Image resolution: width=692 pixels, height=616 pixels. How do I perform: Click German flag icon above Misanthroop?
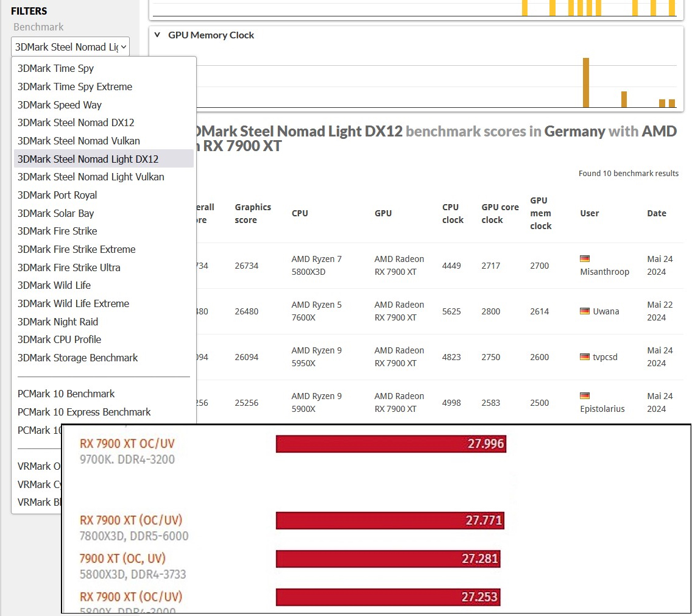point(585,259)
